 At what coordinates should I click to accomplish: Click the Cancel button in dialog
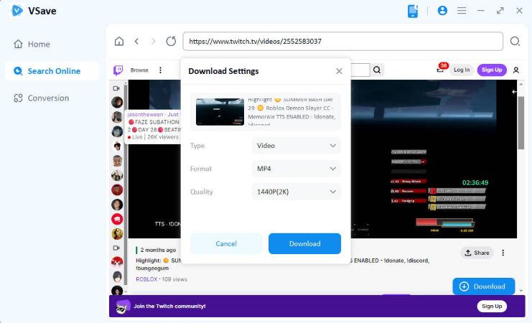(x=226, y=243)
